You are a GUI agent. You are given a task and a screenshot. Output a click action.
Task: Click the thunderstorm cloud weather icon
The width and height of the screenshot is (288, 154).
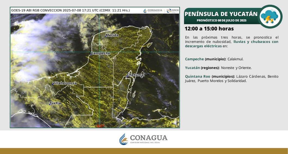click(x=269, y=17)
